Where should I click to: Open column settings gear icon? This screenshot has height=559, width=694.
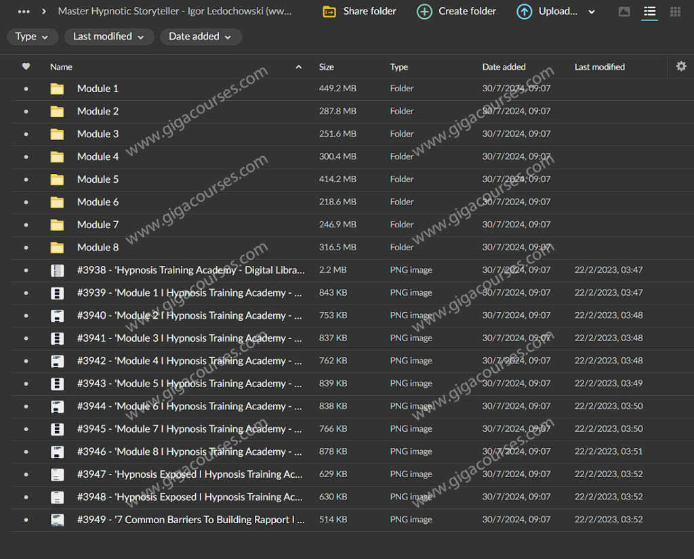[680, 66]
